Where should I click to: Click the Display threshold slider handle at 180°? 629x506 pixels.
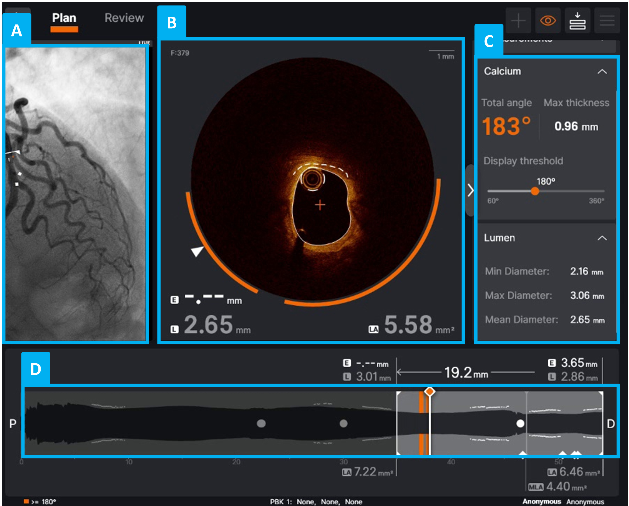(535, 191)
